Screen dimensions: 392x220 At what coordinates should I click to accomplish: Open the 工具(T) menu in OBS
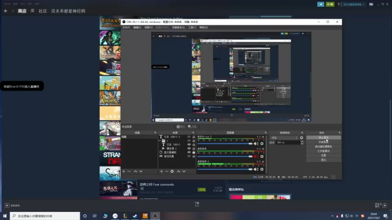tap(192, 27)
